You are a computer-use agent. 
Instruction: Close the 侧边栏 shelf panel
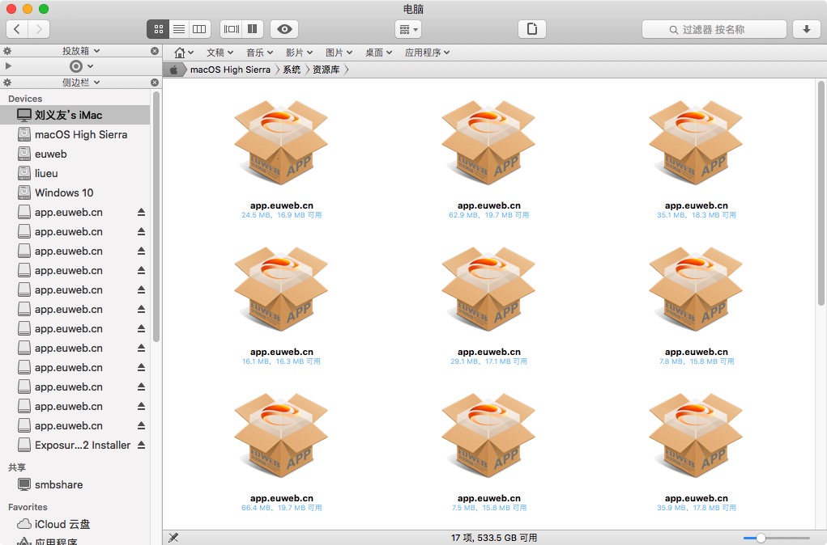tap(155, 82)
